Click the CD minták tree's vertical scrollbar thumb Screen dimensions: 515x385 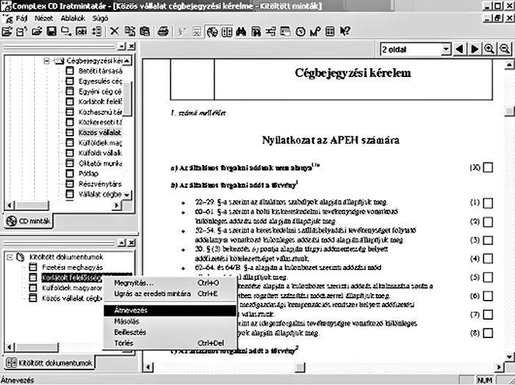[x=127, y=98]
